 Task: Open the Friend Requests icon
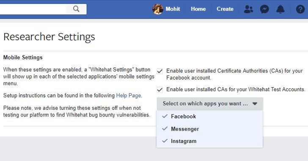248,9
